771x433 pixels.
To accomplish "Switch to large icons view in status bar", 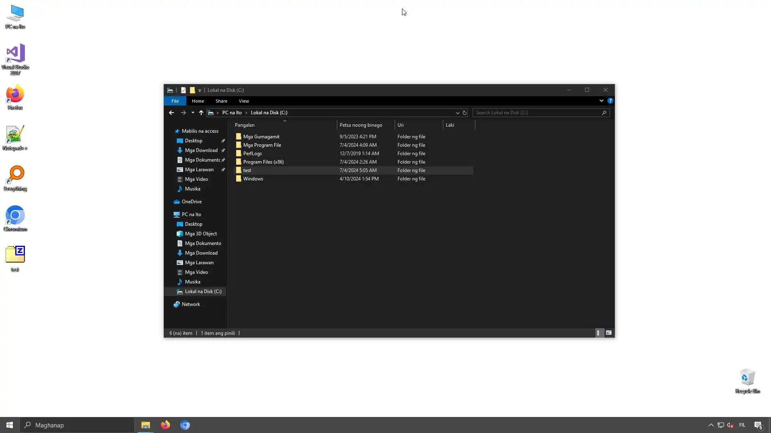I will point(609,333).
